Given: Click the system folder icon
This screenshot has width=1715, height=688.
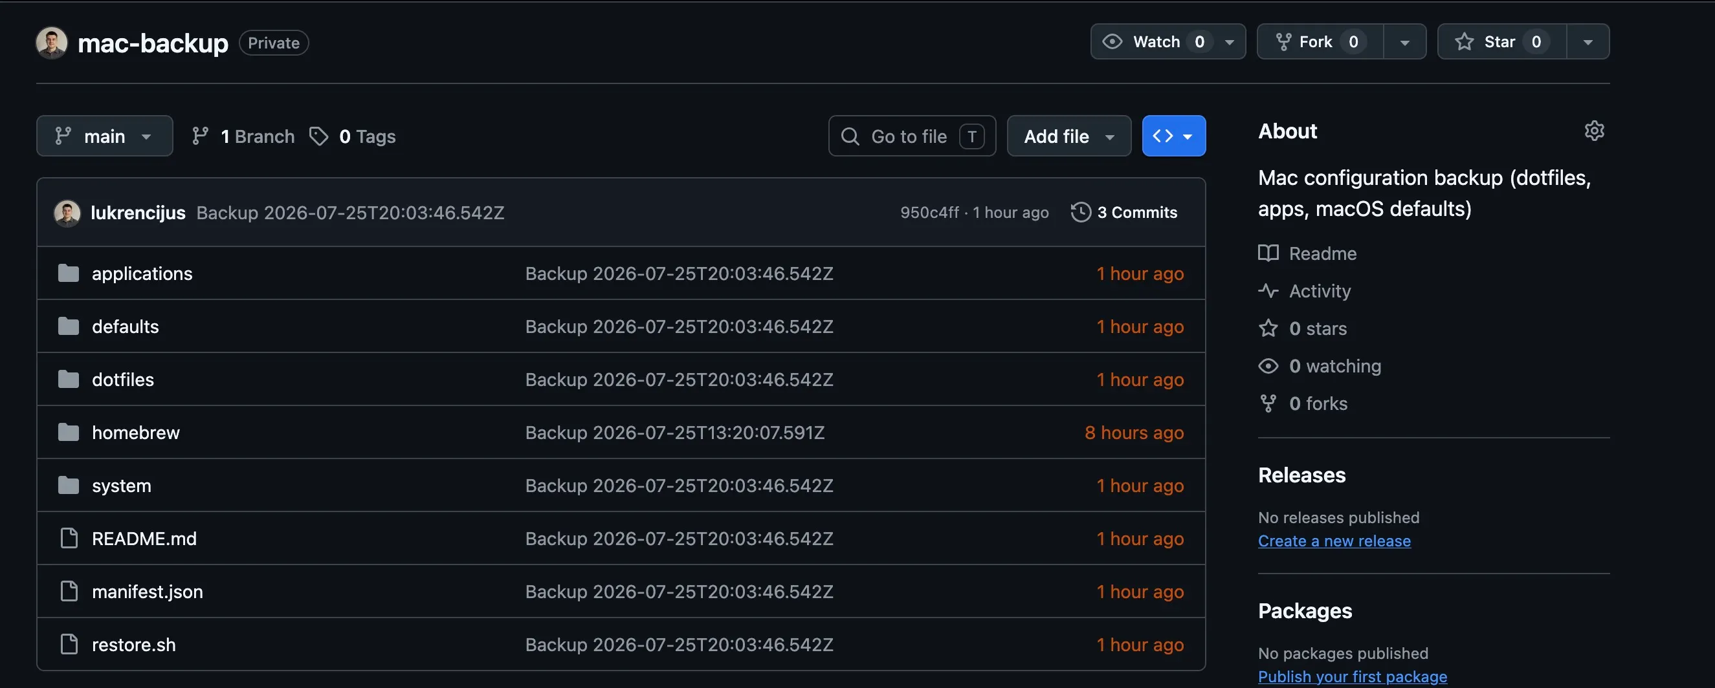Looking at the screenshot, I should (68, 486).
